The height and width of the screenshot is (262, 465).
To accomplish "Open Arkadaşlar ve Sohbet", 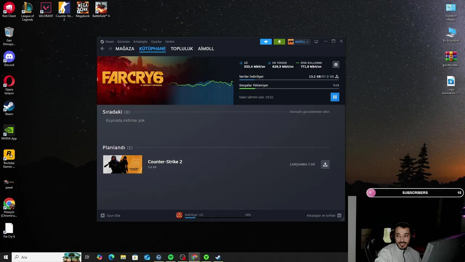I will (324, 215).
